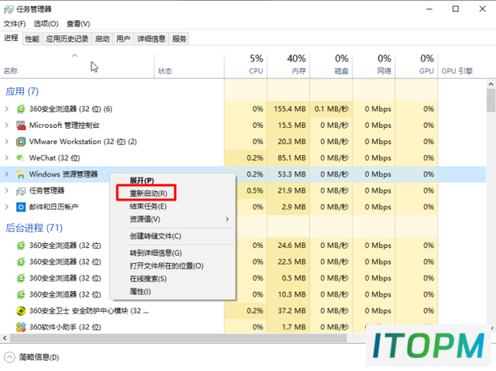The image size is (496, 371).
Task: Open the 选项(O) menu
Action: tap(46, 24)
